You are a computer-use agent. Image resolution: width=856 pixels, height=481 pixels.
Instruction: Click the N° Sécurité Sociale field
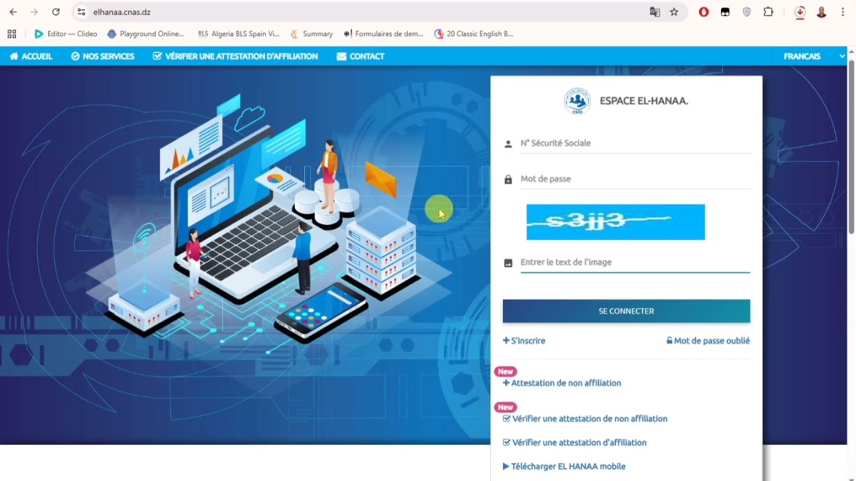(635, 143)
